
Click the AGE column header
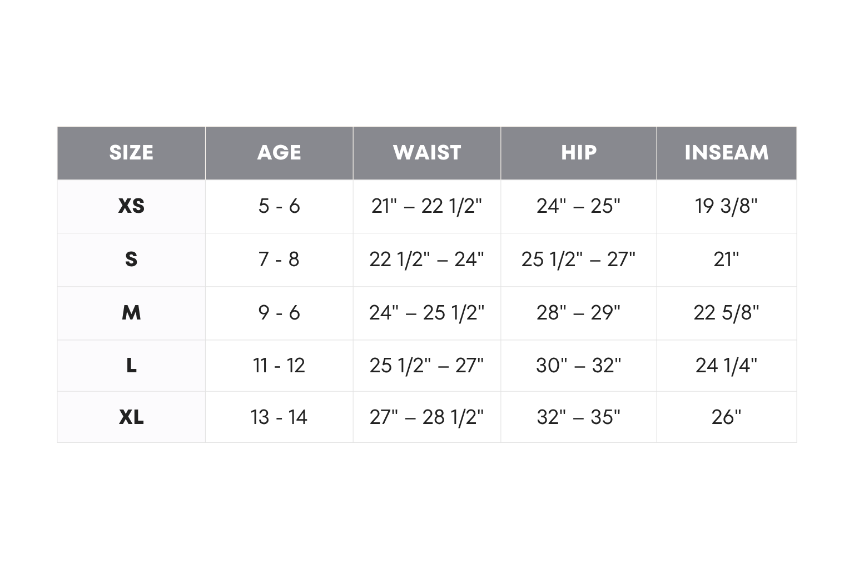[x=279, y=153]
